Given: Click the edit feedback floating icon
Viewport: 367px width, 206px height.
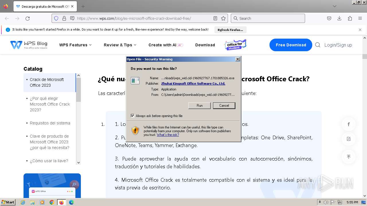Looking at the screenshot, I should [349, 139].
